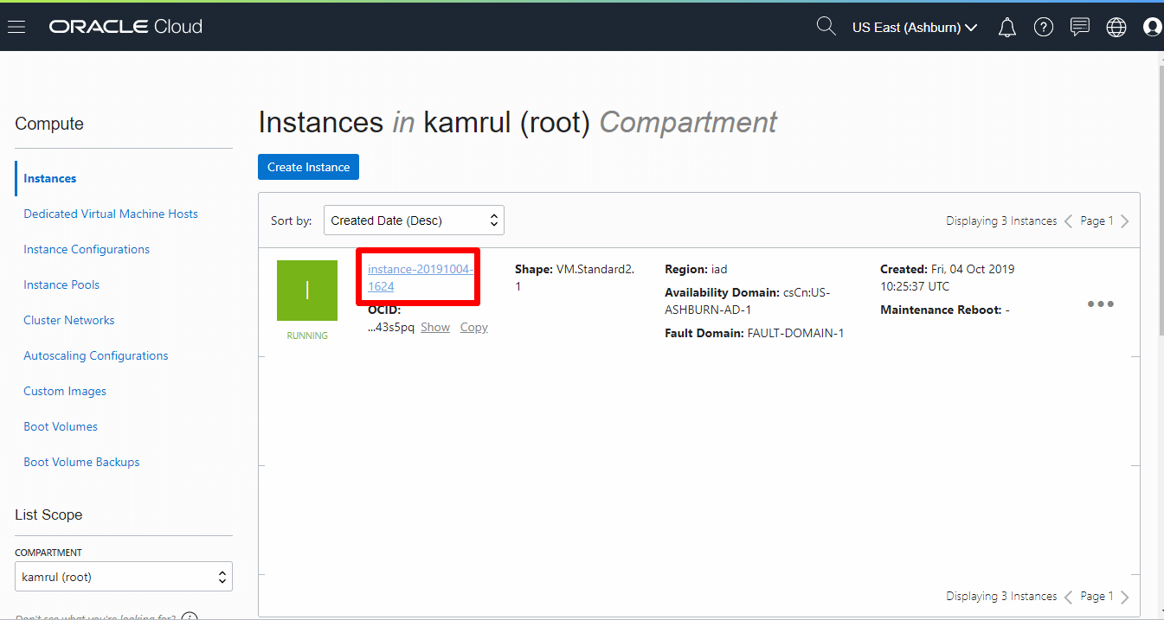Open the three-dot actions menu for instance

click(x=1100, y=304)
